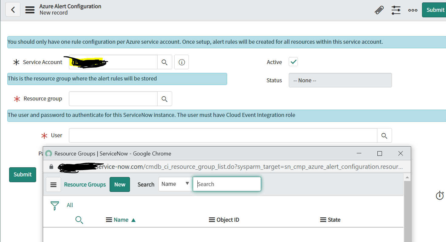Close the Resource Groups popup window
Viewport: 446px width, 242px height.
point(400,154)
